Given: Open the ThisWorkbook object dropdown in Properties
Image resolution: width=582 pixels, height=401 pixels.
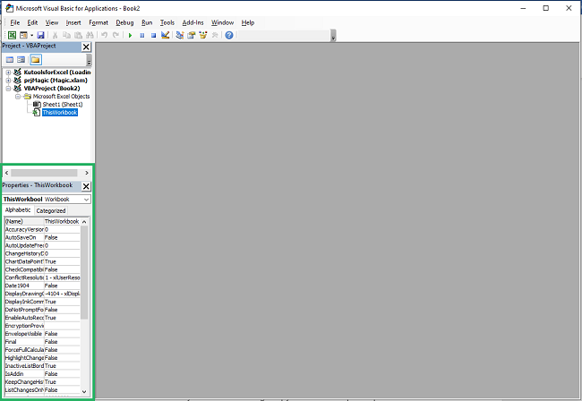Looking at the screenshot, I should pyautogui.click(x=85, y=199).
